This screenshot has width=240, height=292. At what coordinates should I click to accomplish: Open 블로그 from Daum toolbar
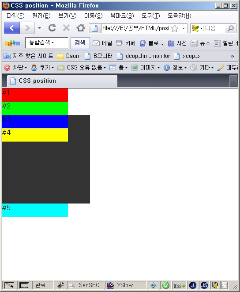tap(152, 43)
